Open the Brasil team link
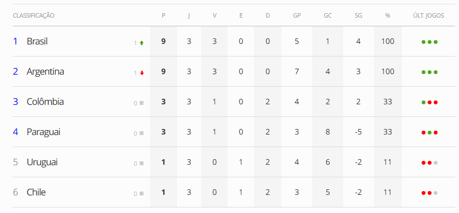459x213 pixels. (37, 42)
